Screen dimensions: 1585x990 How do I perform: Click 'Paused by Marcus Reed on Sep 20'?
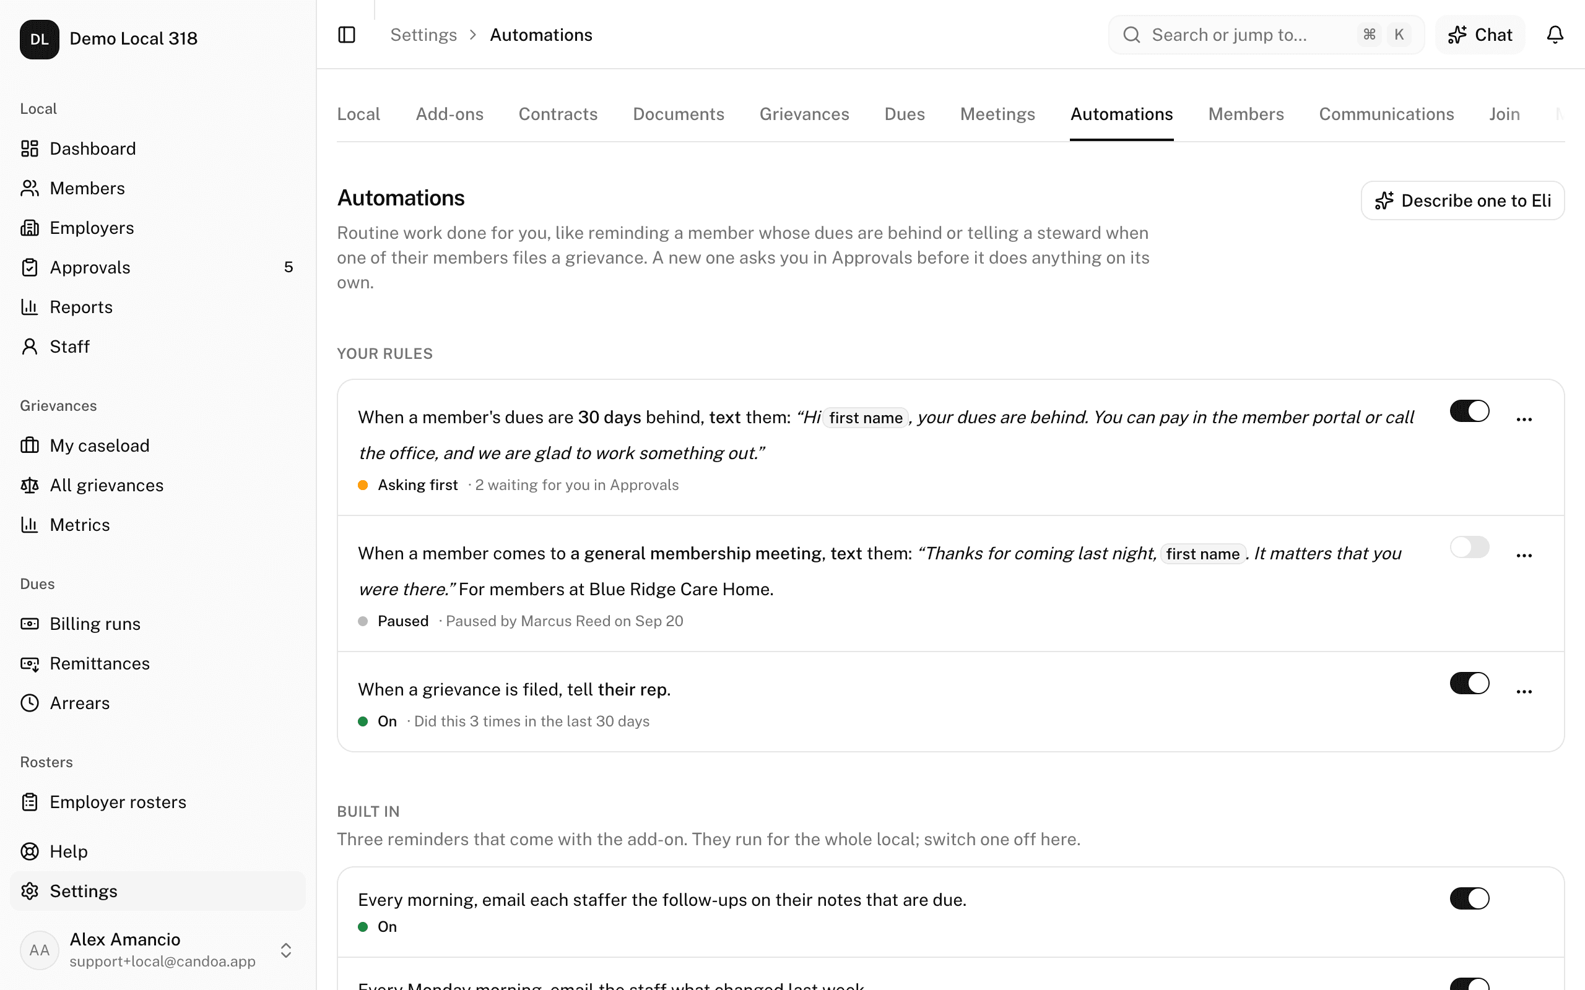[564, 621]
